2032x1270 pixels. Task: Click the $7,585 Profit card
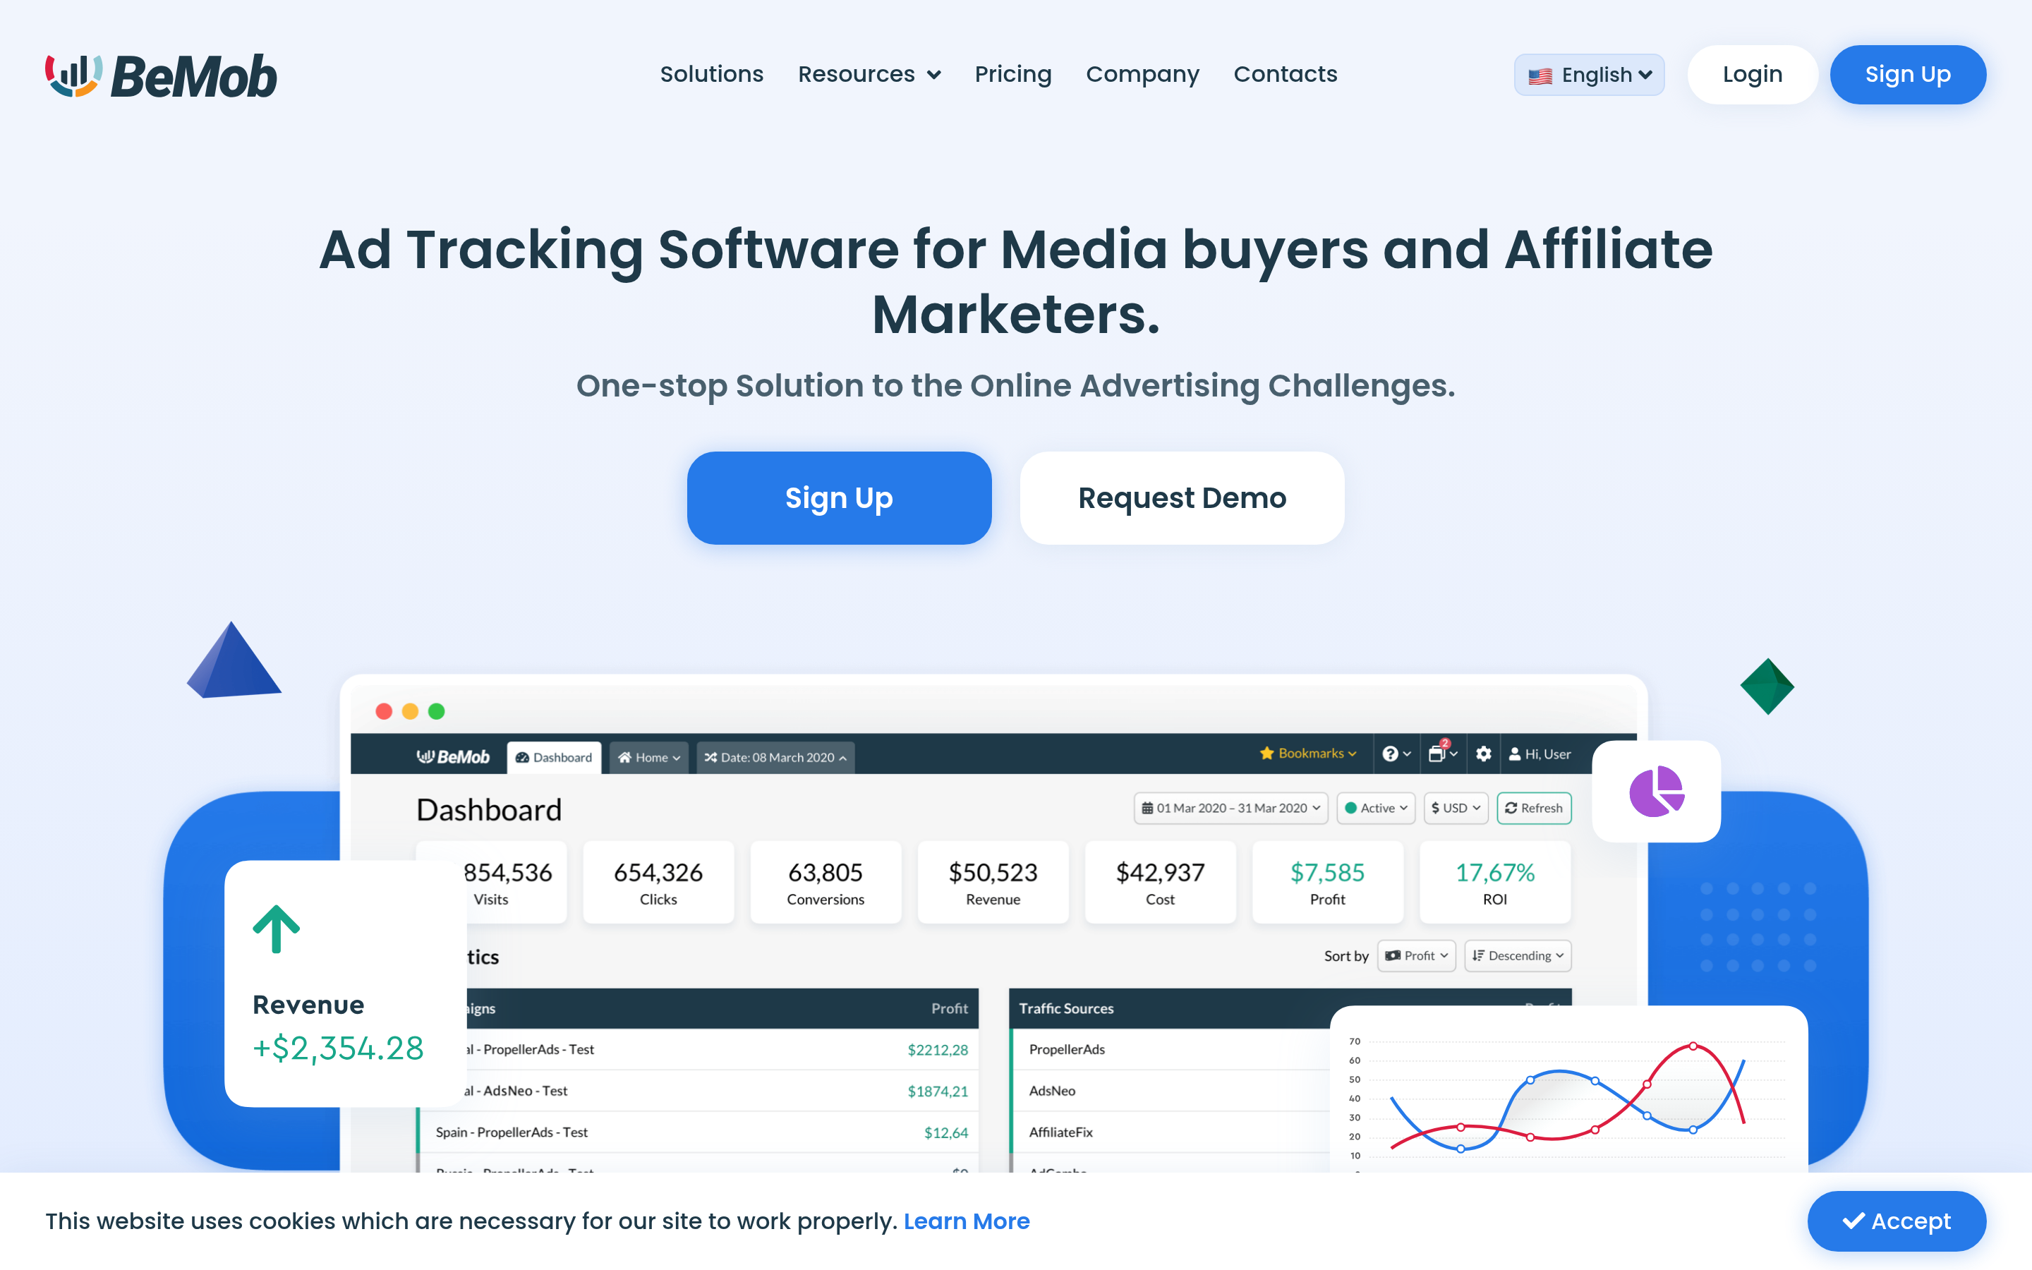coord(1328,883)
